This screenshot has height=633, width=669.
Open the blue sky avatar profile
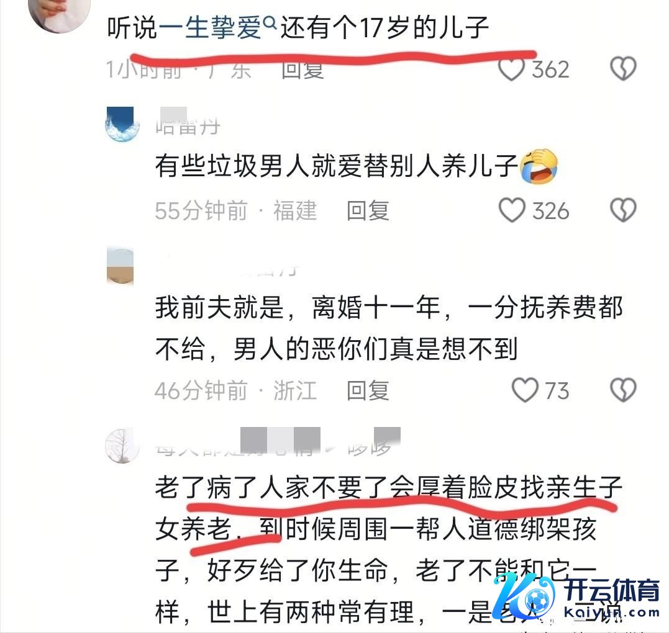(x=122, y=124)
